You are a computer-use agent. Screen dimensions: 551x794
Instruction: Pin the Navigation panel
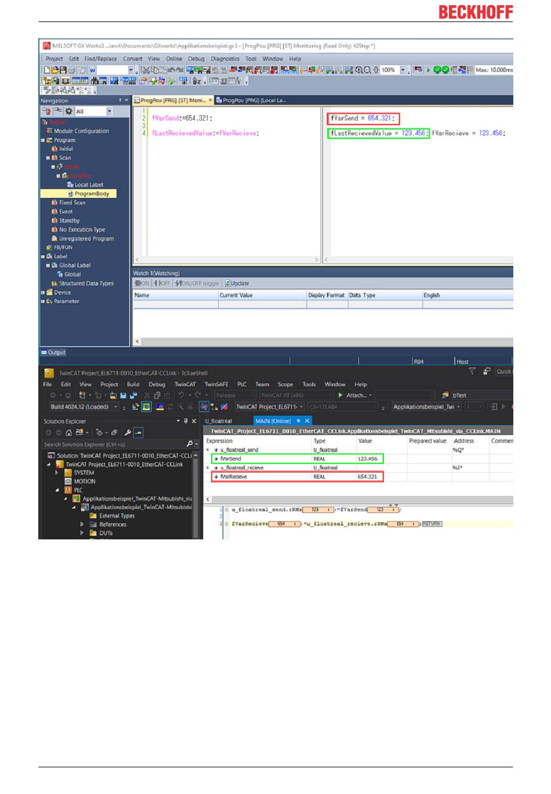(x=120, y=100)
